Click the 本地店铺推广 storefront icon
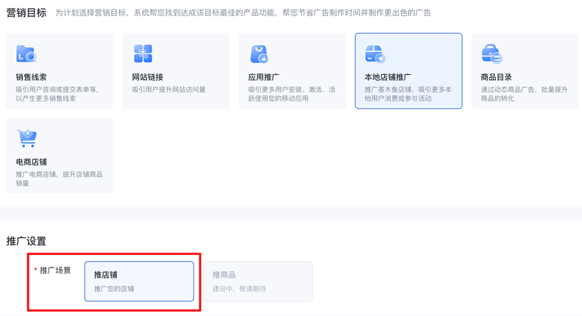Image resolution: width=582 pixels, height=316 pixels. (375, 54)
